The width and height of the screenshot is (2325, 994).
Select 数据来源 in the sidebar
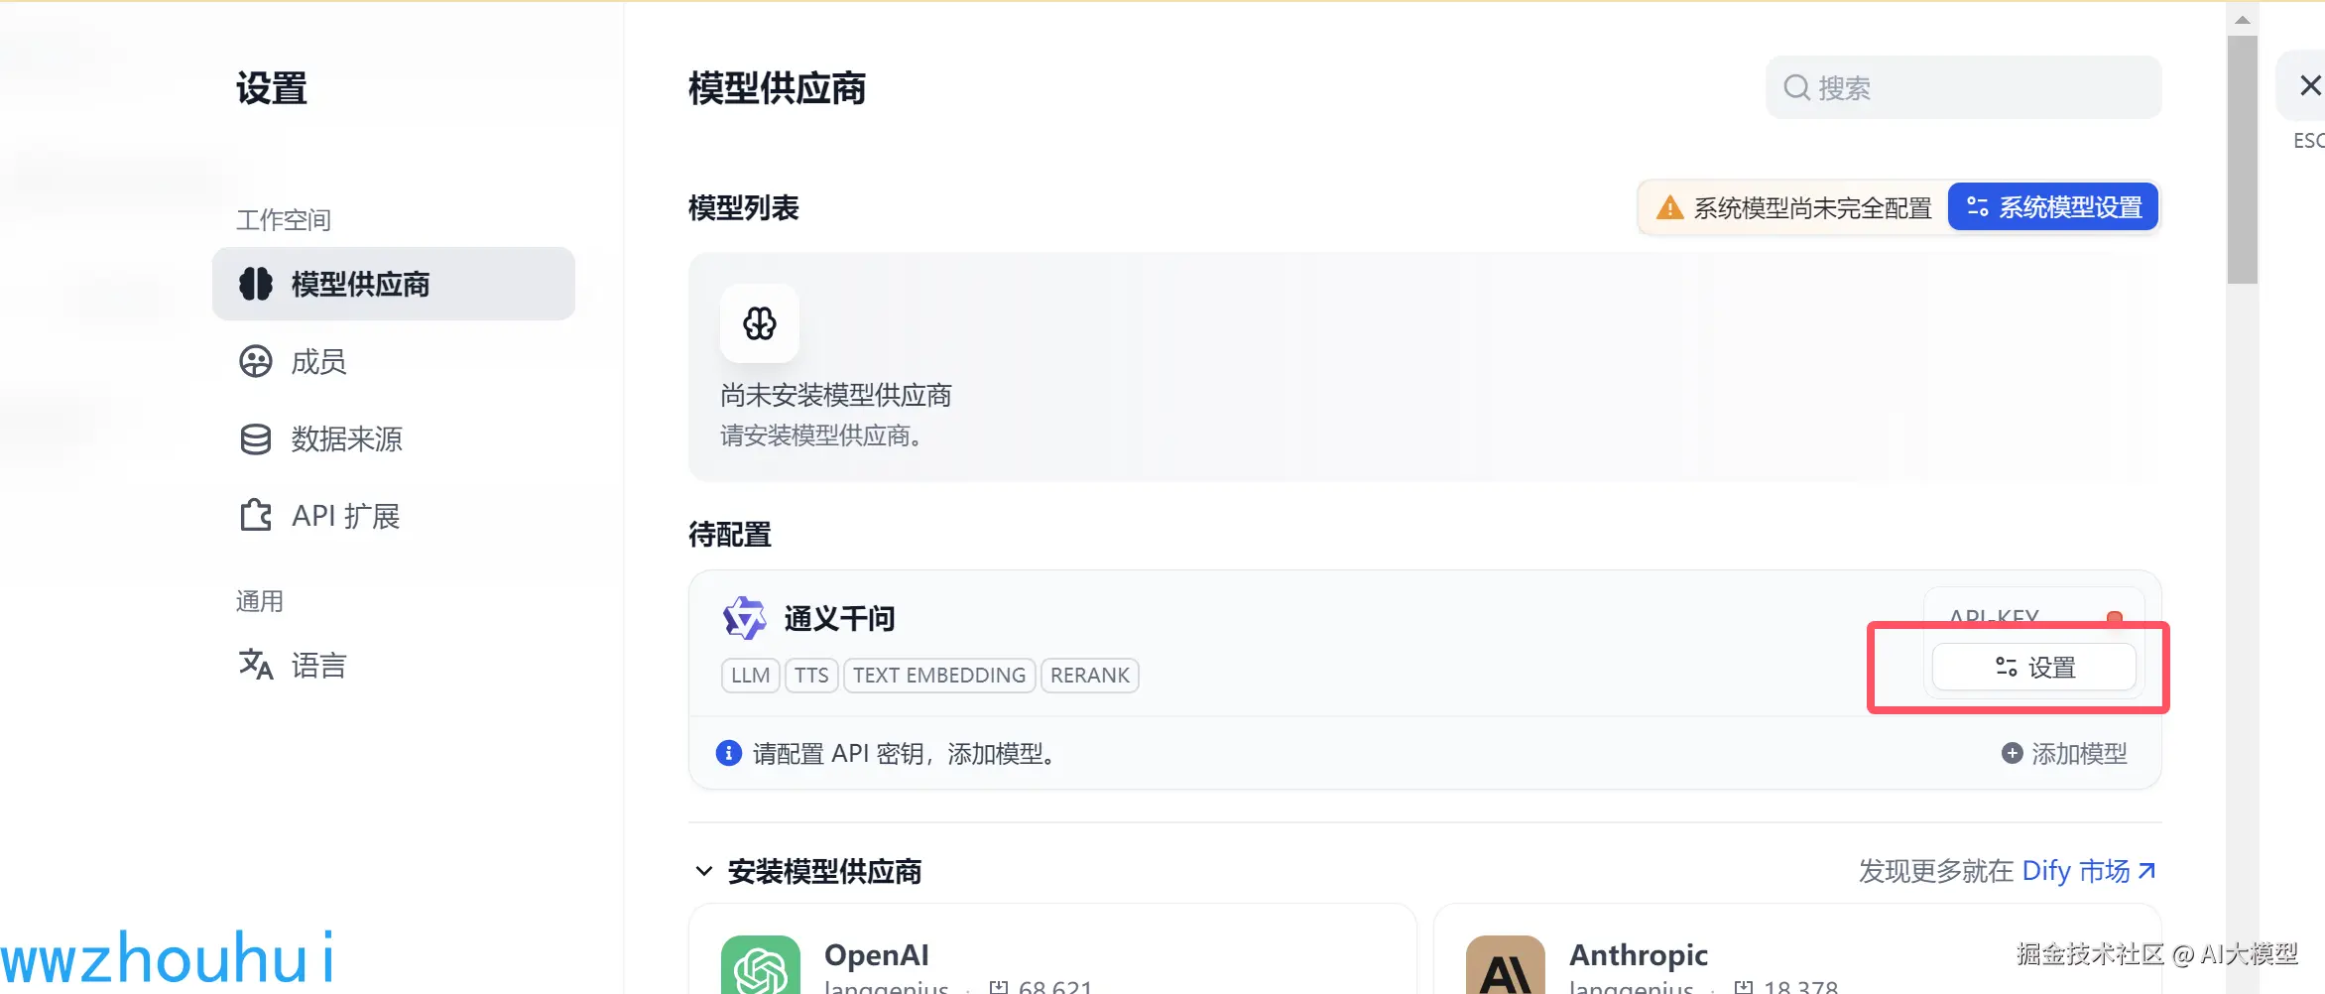394,438
